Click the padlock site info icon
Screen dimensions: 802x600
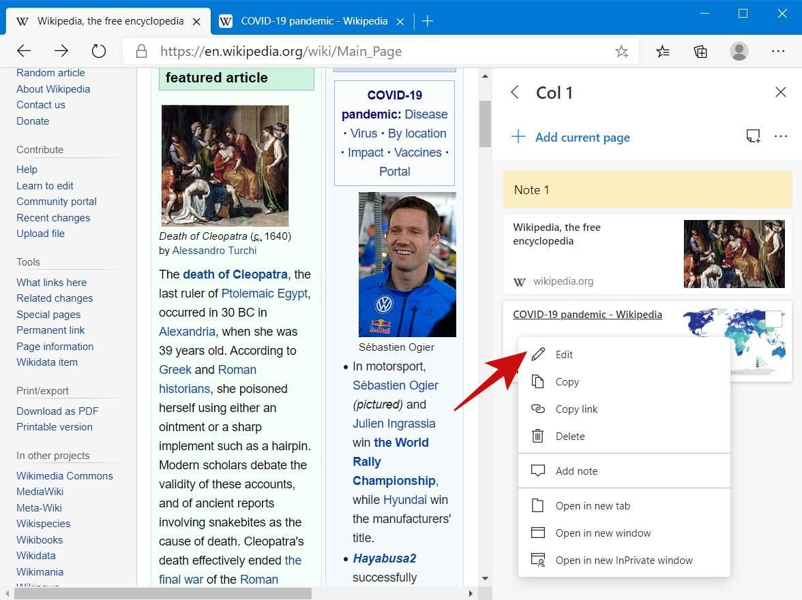142,51
